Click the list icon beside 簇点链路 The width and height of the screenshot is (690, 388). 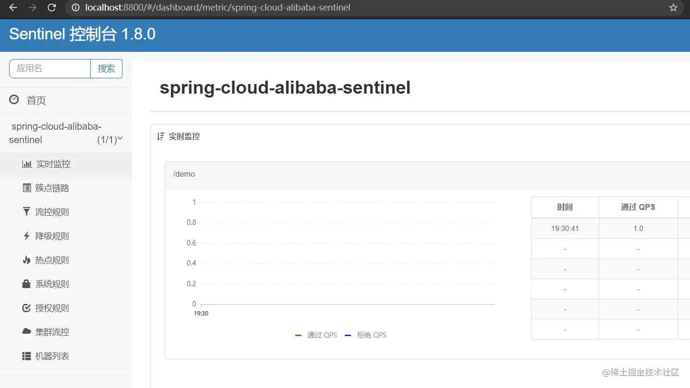coord(27,188)
